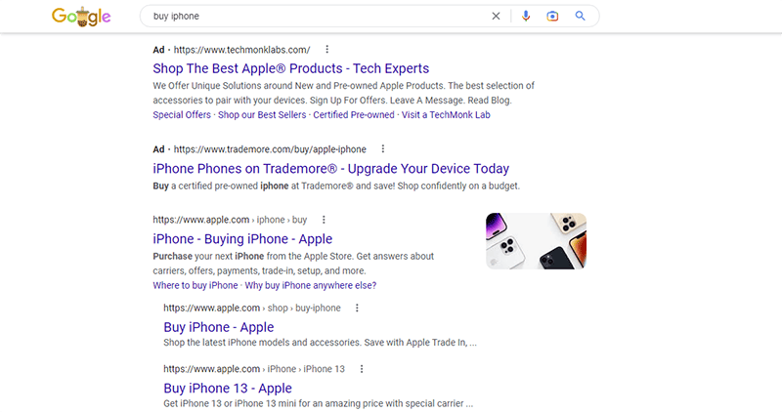Clear the search box with the X icon
Screen dimensions: 782x412
[x=496, y=16]
